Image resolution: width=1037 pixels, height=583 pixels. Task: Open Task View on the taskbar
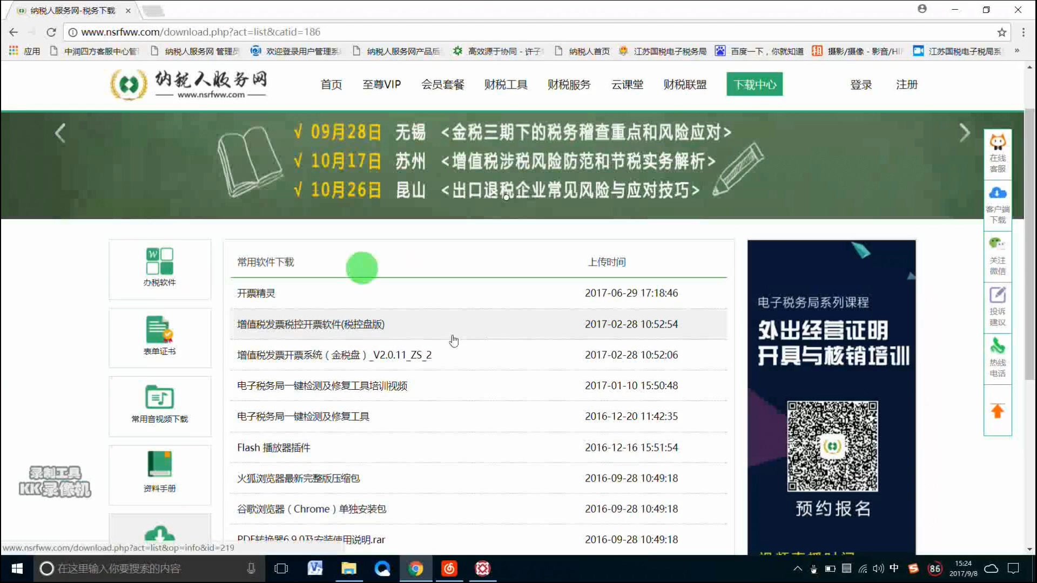[x=281, y=568]
